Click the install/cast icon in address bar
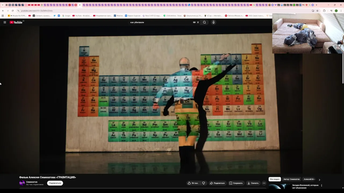Screen dimensions: 344x193 click(313, 11)
